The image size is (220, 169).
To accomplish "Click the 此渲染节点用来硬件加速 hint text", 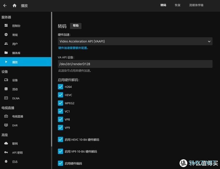I will click(75, 71).
